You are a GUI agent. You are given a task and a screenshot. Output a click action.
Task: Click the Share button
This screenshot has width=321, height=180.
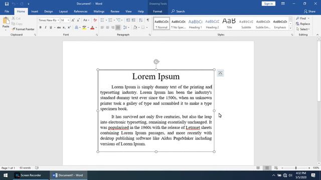310,11
